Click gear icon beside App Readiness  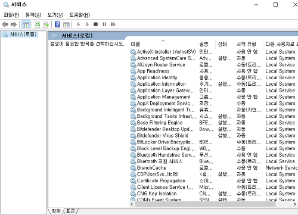click(133, 71)
